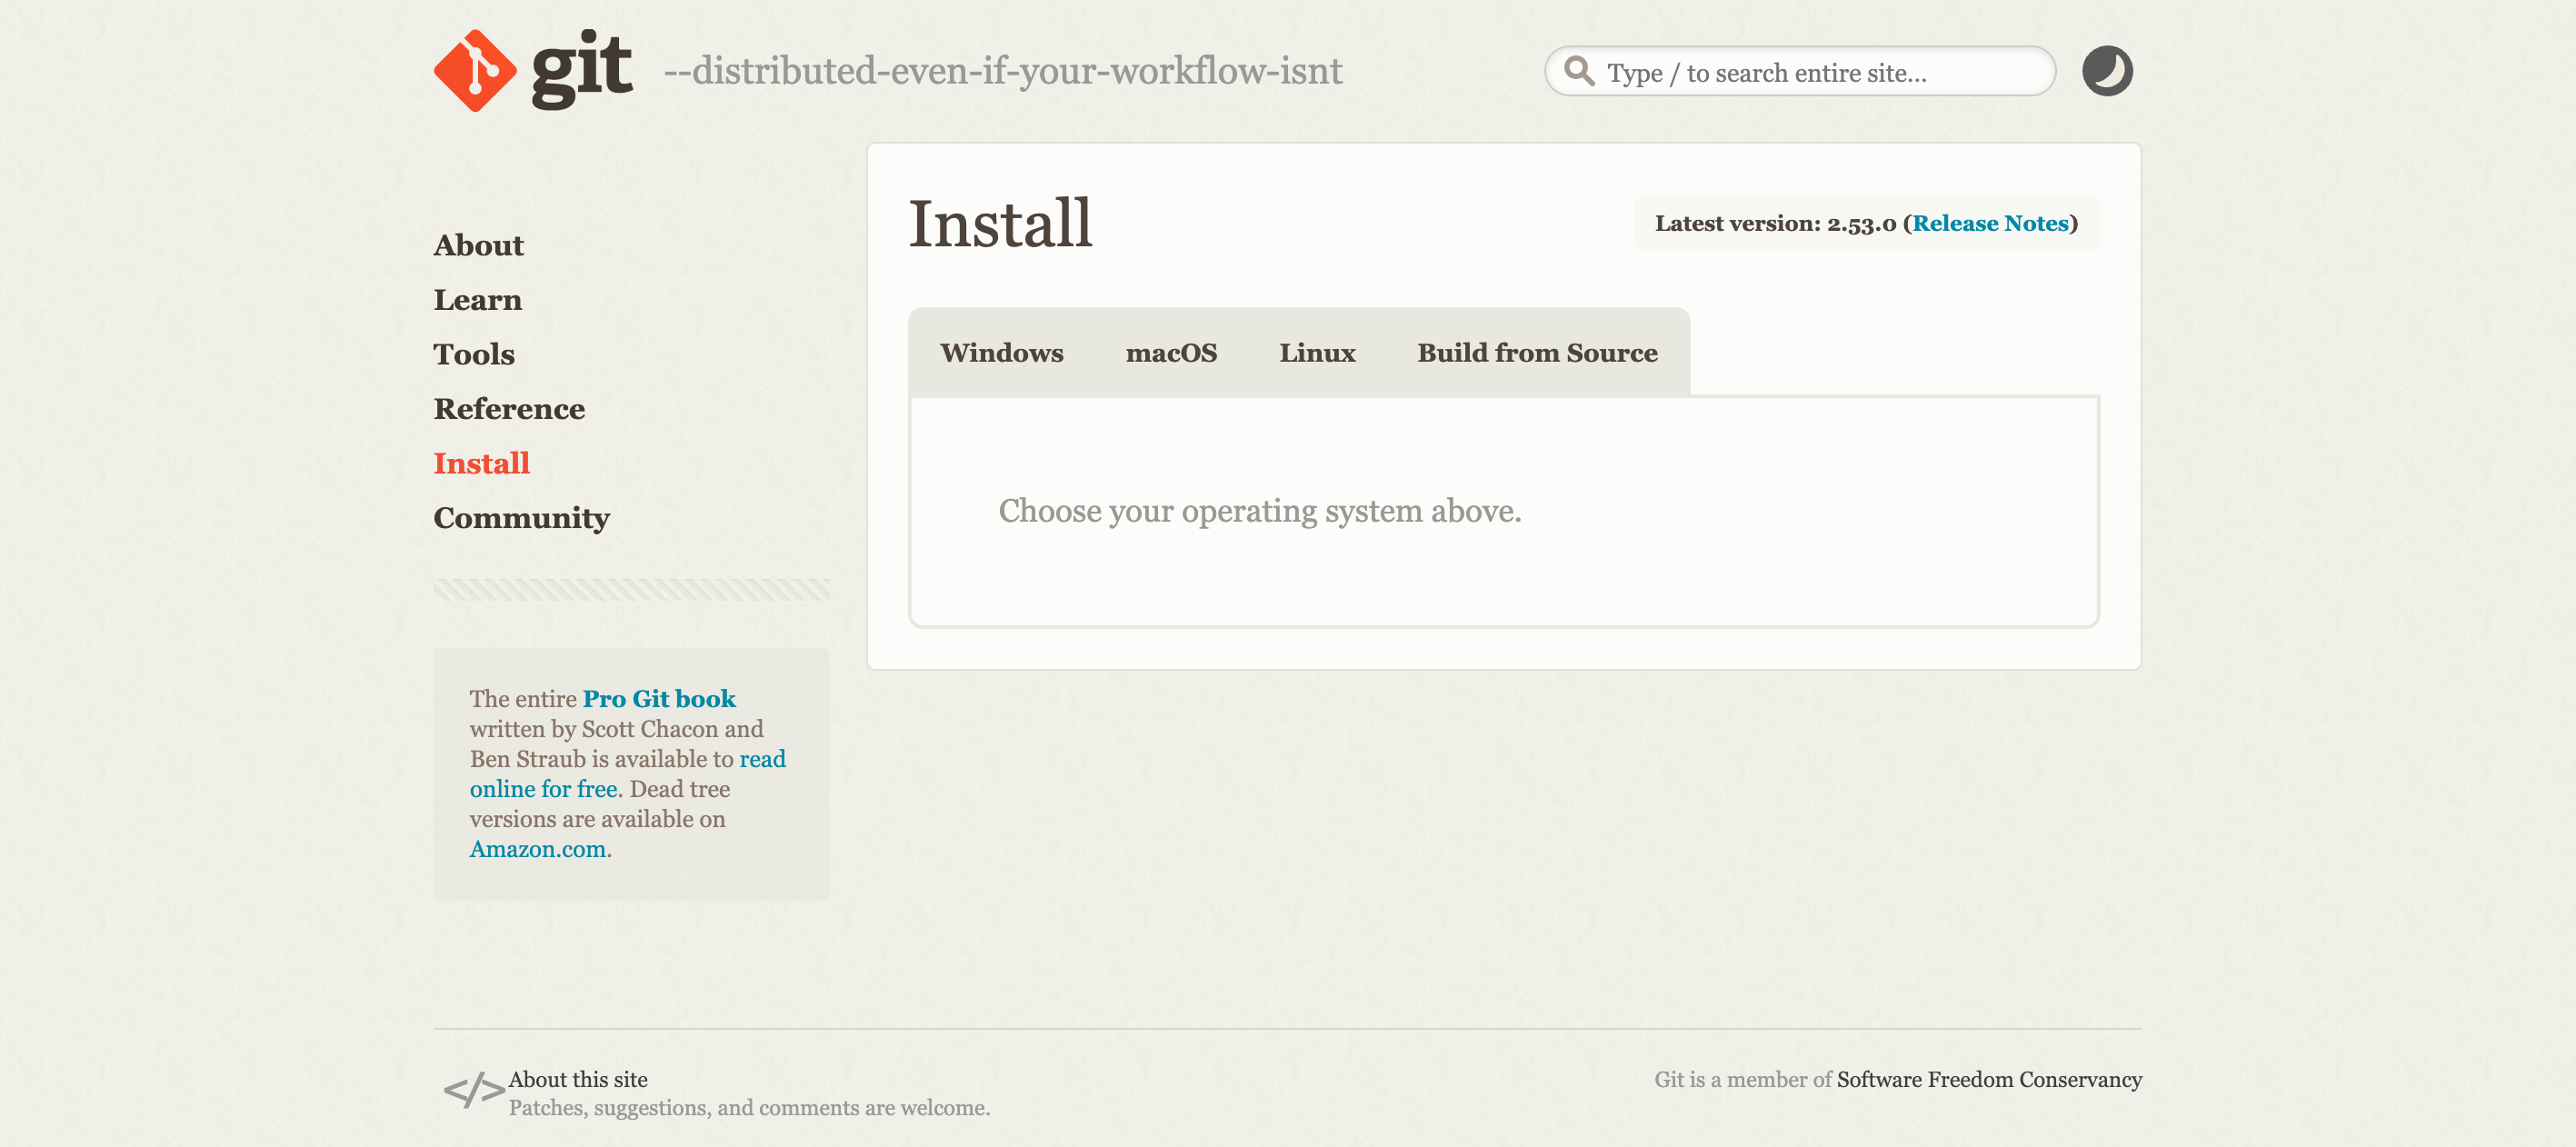Go to the About page in sidebar

point(478,245)
